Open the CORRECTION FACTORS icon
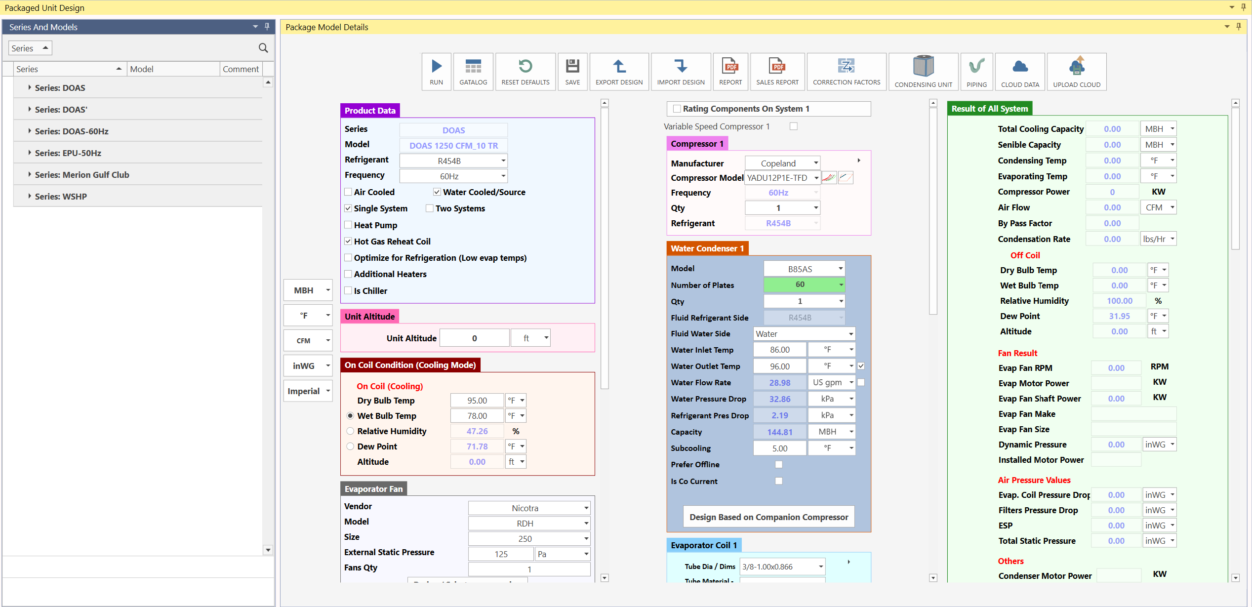 (x=847, y=72)
